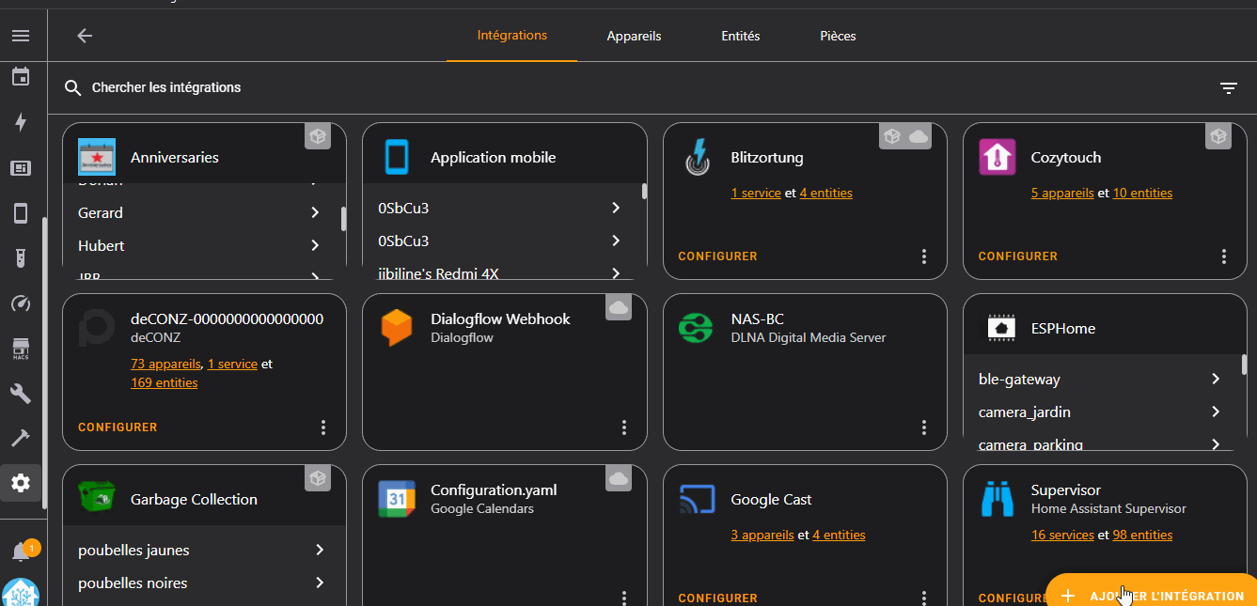Click CONFIGURER on deCONZ card
Viewport: 1257px width, 606px height.
pos(118,427)
